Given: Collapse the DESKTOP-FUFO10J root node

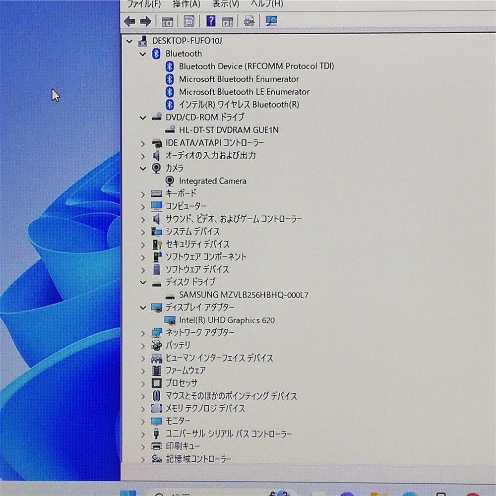Looking at the screenshot, I should pyautogui.click(x=129, y=41).
